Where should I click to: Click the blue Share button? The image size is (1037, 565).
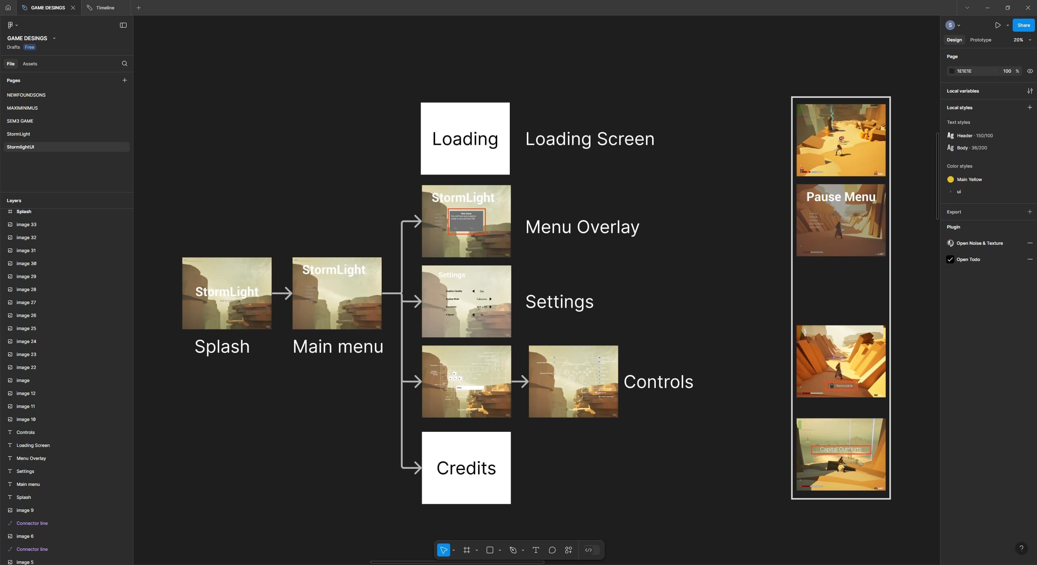[x=1023, y=25]
